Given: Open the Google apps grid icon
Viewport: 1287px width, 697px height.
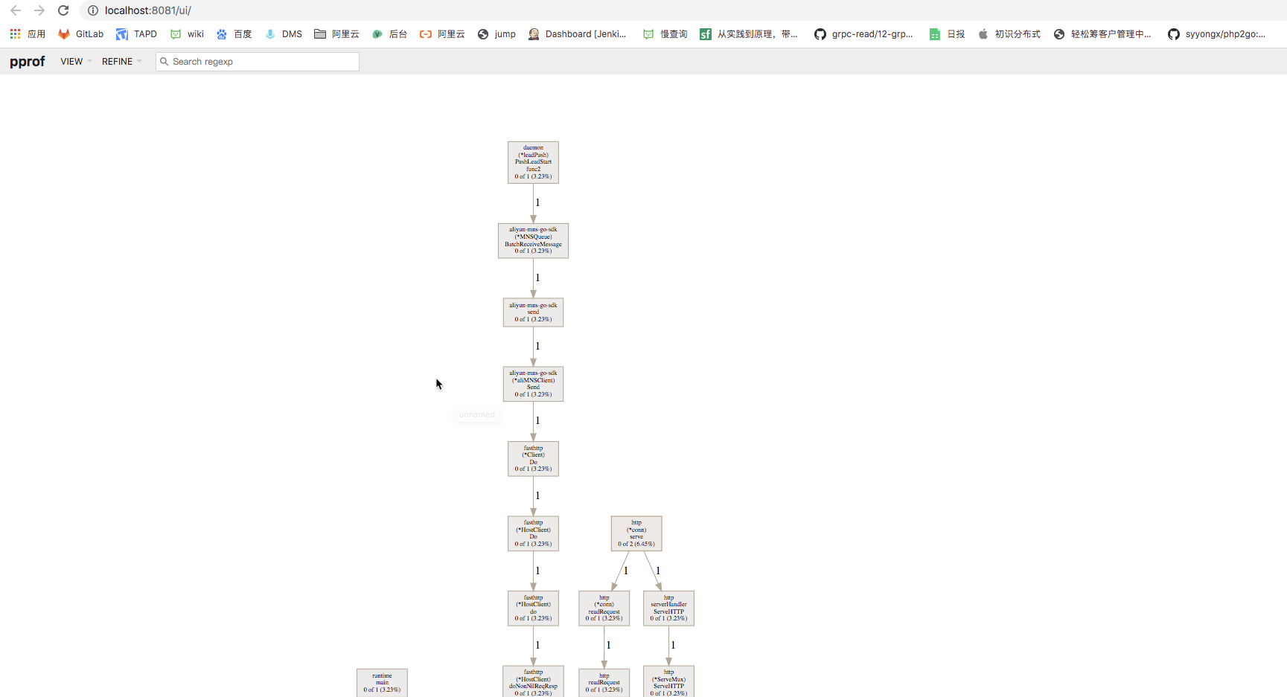Looking at the screenshot, I should [14, 33].
